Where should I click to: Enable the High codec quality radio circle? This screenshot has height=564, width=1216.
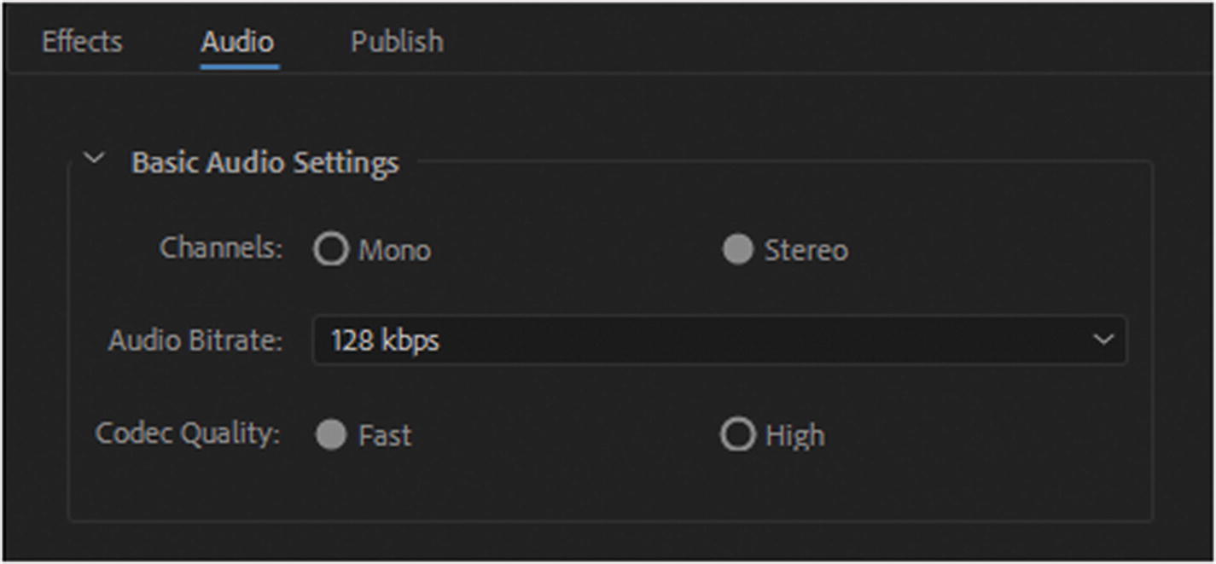point(738,435)
